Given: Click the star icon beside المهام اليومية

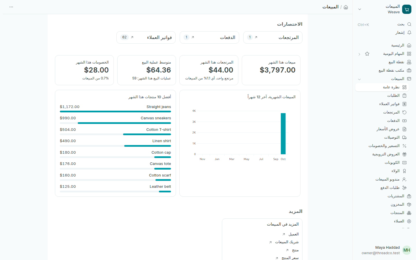Looking at the screenshot, I should (367, 54).
